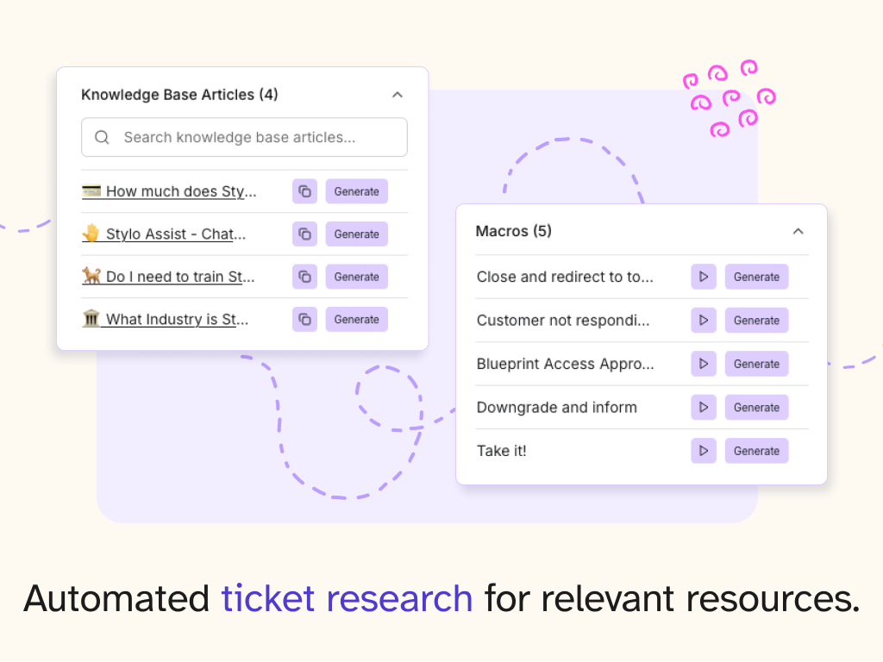Generate reply from 'How much does Sty...' article

click(x=356, y=191)
